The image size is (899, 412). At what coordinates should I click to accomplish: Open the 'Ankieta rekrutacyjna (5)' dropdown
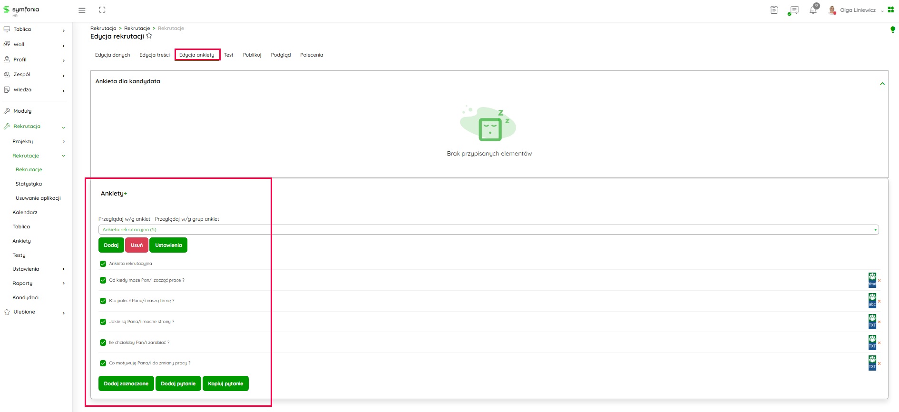(488, 230)
